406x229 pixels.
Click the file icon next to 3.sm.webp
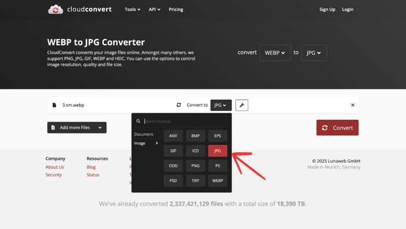coord(54,105)
